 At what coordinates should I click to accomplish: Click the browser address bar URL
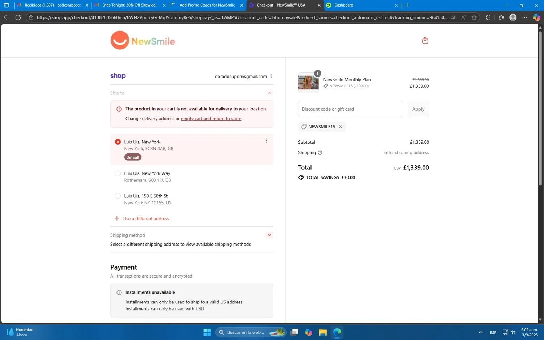click(242, 17)
